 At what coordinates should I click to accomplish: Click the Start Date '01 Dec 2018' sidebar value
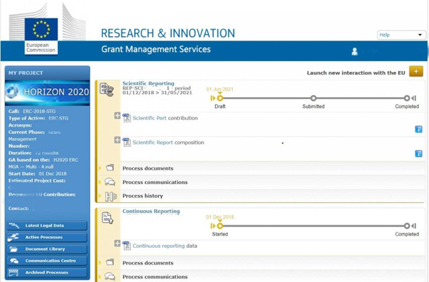(x=53, y=174)
